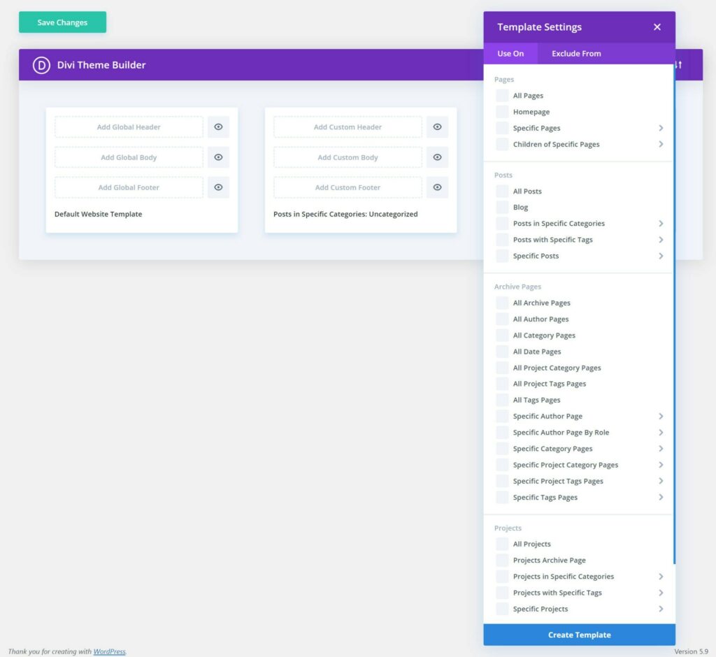The image size is (716, 657).
Task: Tick the All Date Pages checkbox
Action: [x=502, y=352]
